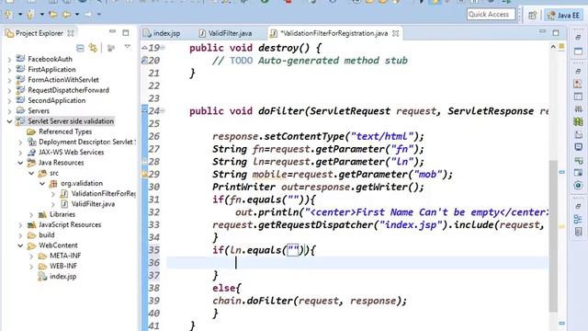The width and height of the screenshot is (588, 331).
Task: Close the ValidationFilterForRegistration.java tab
Action: [x=395, y=33]
